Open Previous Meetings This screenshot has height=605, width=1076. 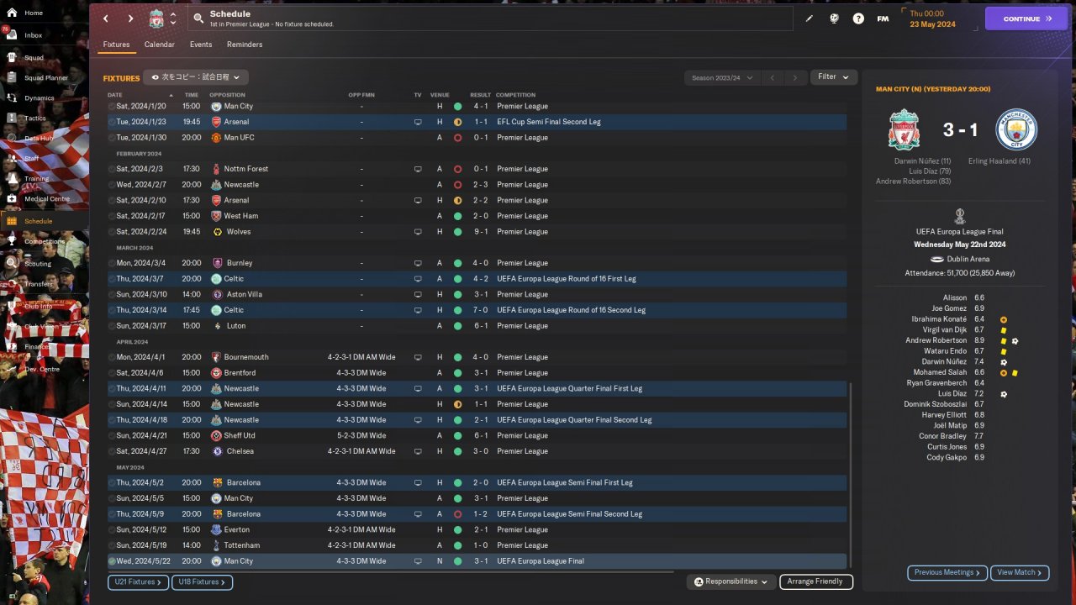(x=947, y=572)
